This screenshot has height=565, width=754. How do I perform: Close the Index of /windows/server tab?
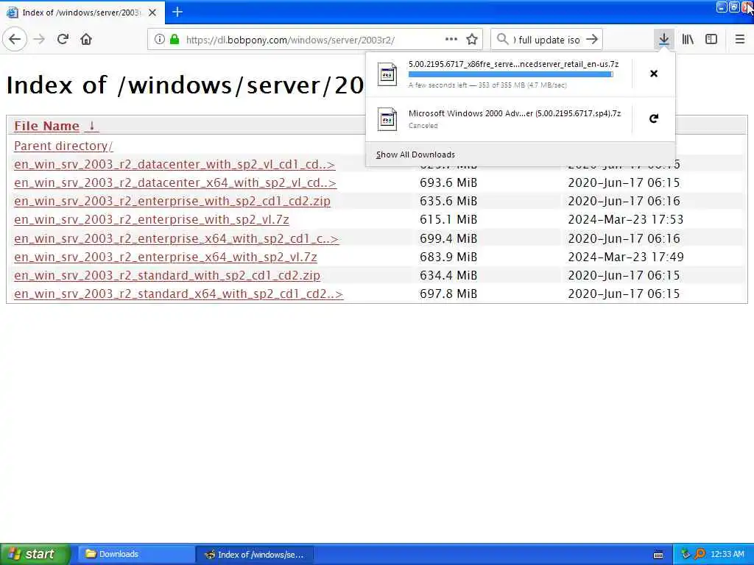(152, 13)
